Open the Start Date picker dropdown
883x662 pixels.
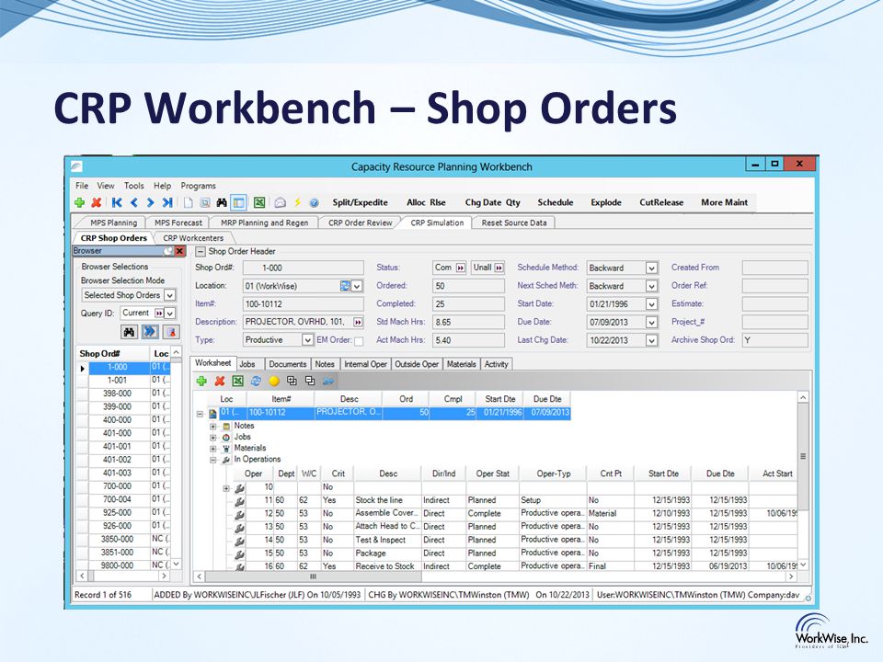tap(651, 304)
